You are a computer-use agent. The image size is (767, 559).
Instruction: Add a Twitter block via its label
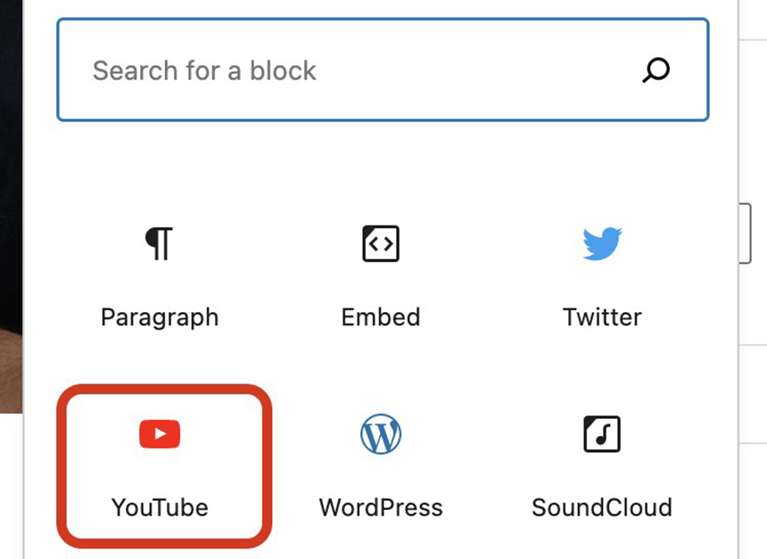[602, 317]
